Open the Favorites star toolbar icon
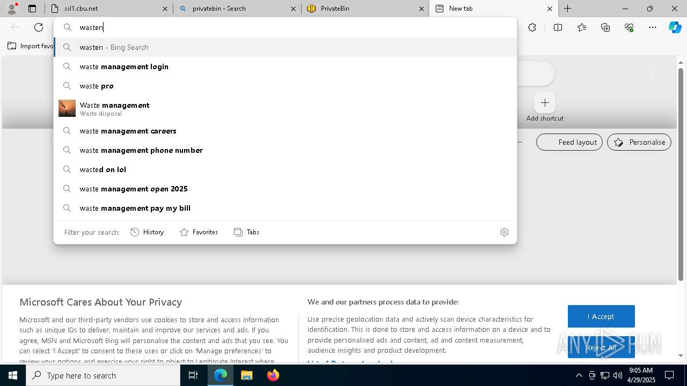Screen dimensions: 687x386 pyautogui.click(x=582, y=27)
